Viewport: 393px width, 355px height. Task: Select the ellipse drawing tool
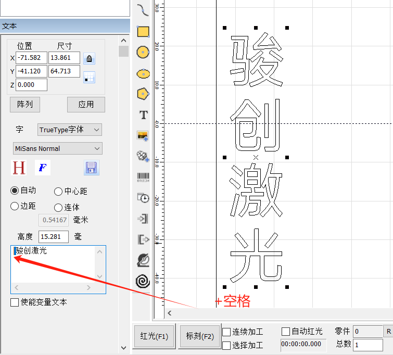pyautogui.click(x=143, y=74)
